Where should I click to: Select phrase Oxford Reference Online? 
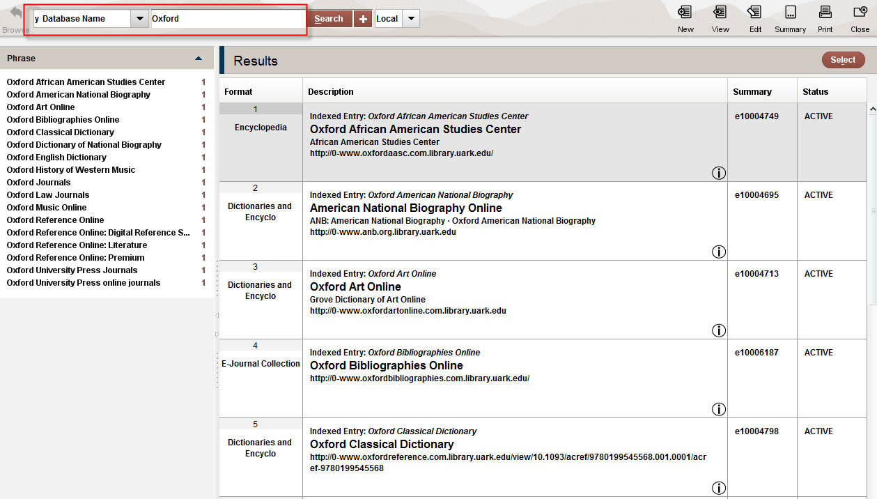[55, 220]
